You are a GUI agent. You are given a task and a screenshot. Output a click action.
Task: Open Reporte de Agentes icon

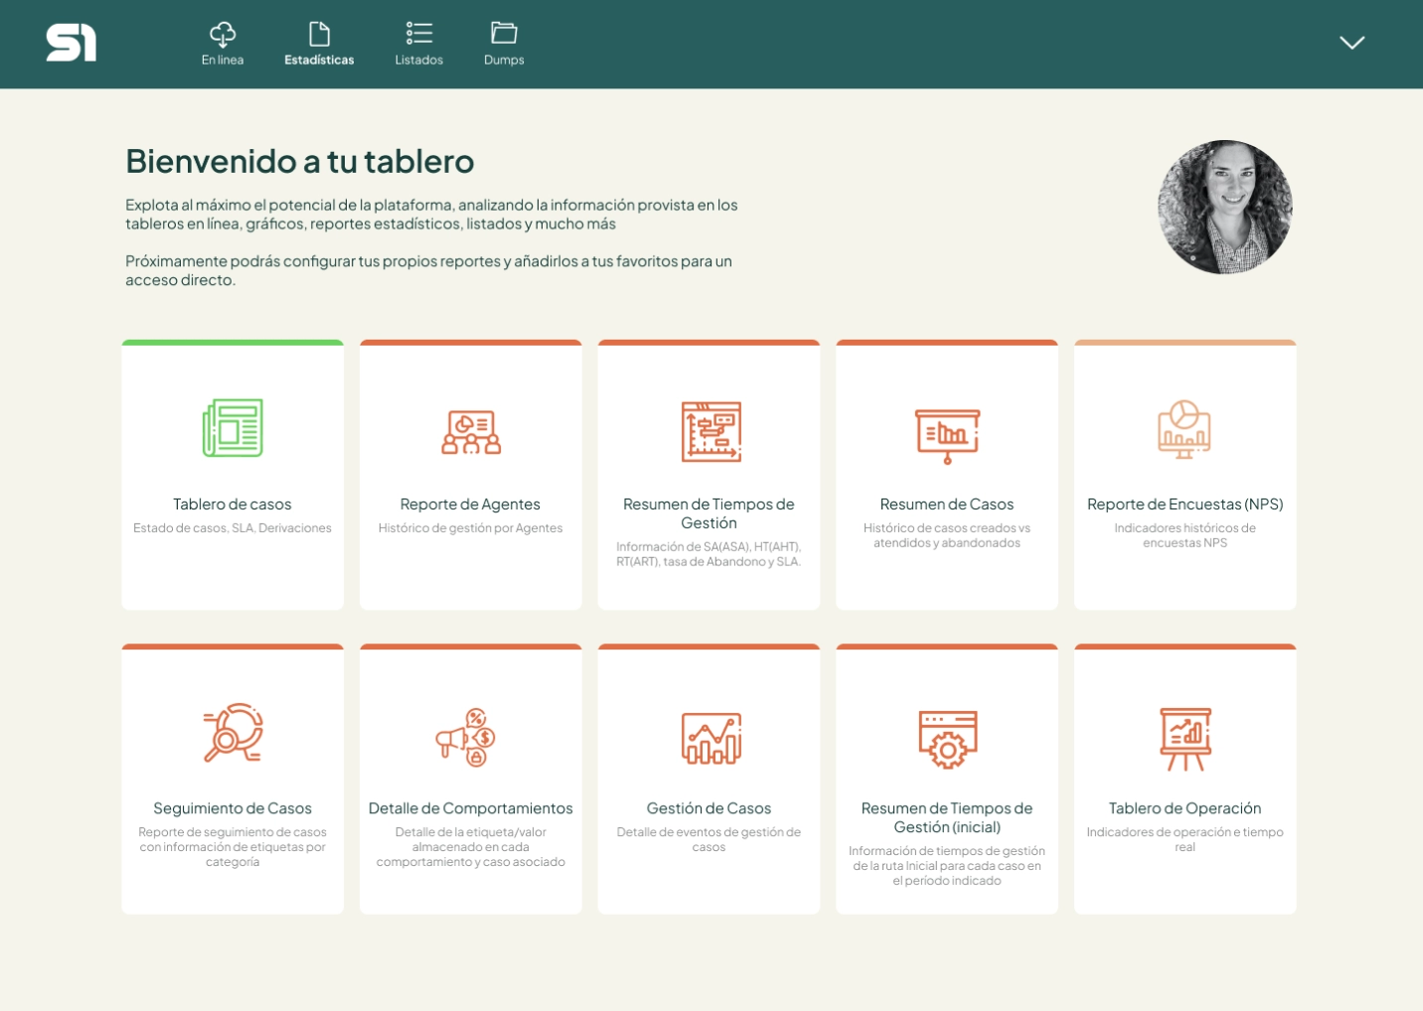click(x=471, y=432)
